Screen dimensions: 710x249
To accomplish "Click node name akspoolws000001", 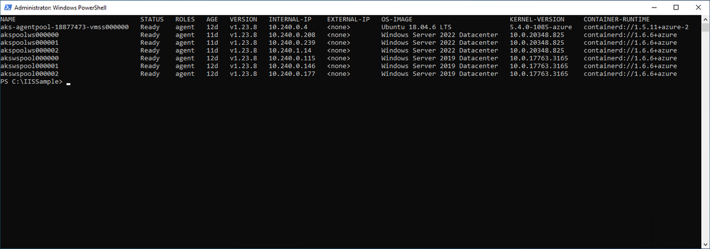I will (x=29, y=42).
